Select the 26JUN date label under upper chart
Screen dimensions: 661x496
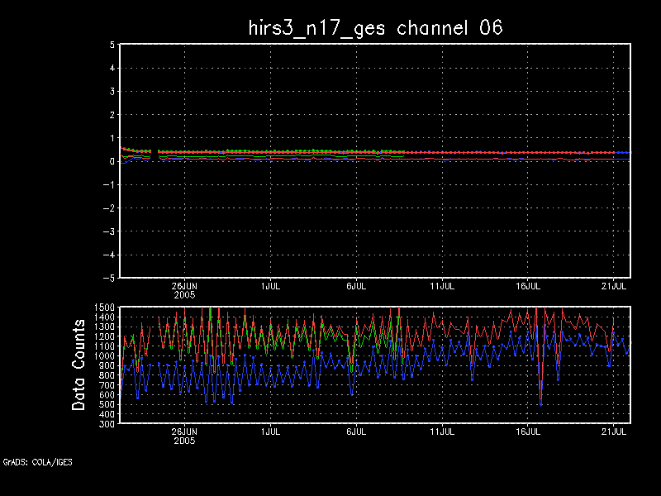183,285
